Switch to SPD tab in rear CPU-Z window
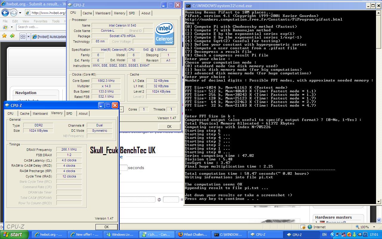382x239 pixels. tap(132, 13)
